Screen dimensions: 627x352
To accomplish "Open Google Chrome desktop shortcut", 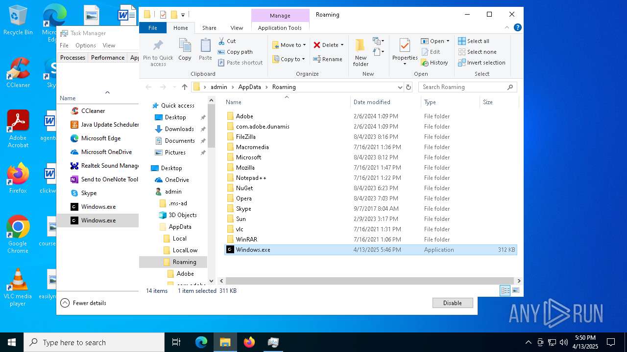I will (18, 234).
